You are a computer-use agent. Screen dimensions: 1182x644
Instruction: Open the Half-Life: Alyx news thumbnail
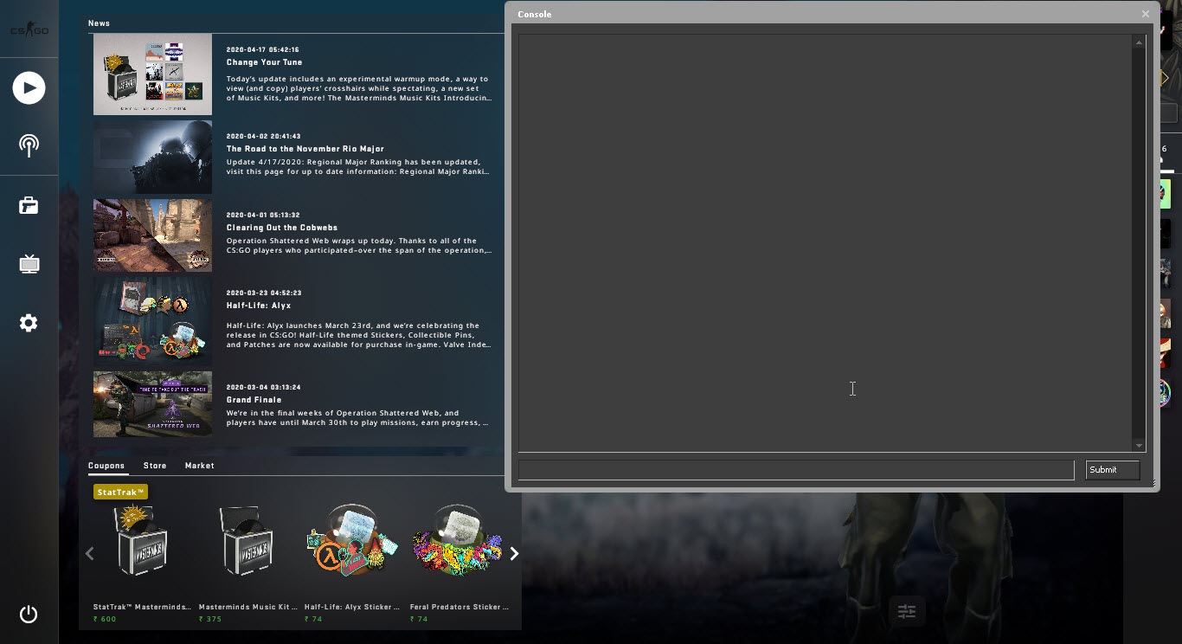[x=152, y=321]
